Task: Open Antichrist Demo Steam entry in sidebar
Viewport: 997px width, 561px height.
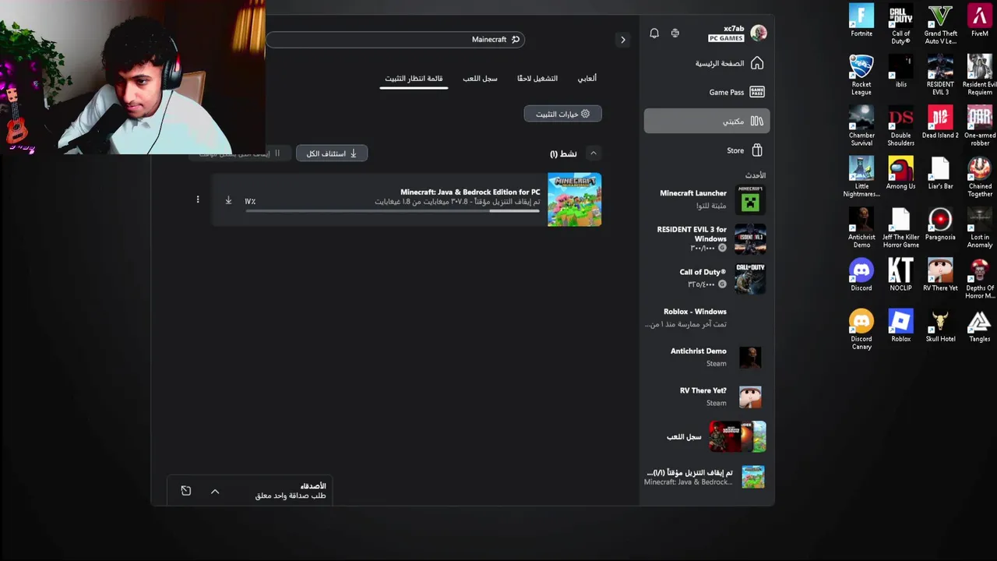Action: point(706,358)
